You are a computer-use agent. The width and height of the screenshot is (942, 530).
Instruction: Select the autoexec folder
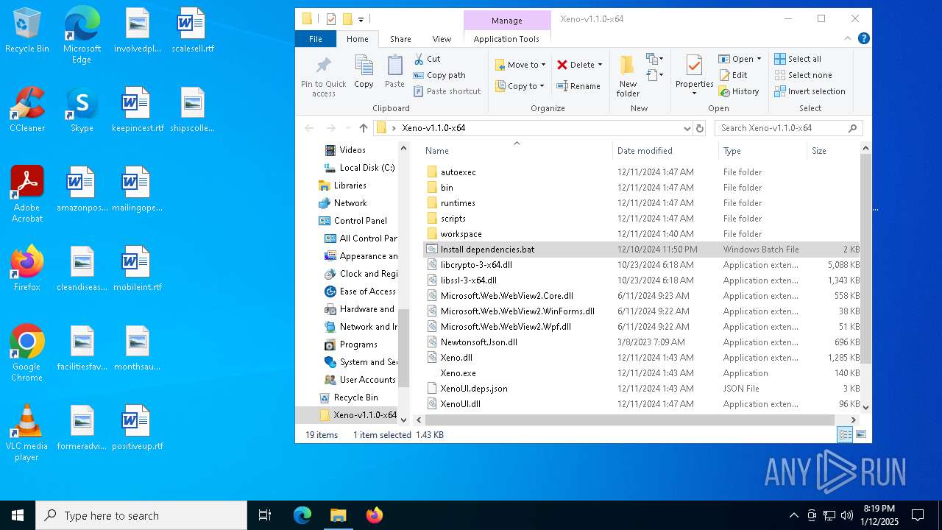[458, 172]
